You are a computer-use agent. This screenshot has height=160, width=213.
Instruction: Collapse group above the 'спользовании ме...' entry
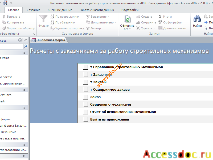[x=24, y=145]
